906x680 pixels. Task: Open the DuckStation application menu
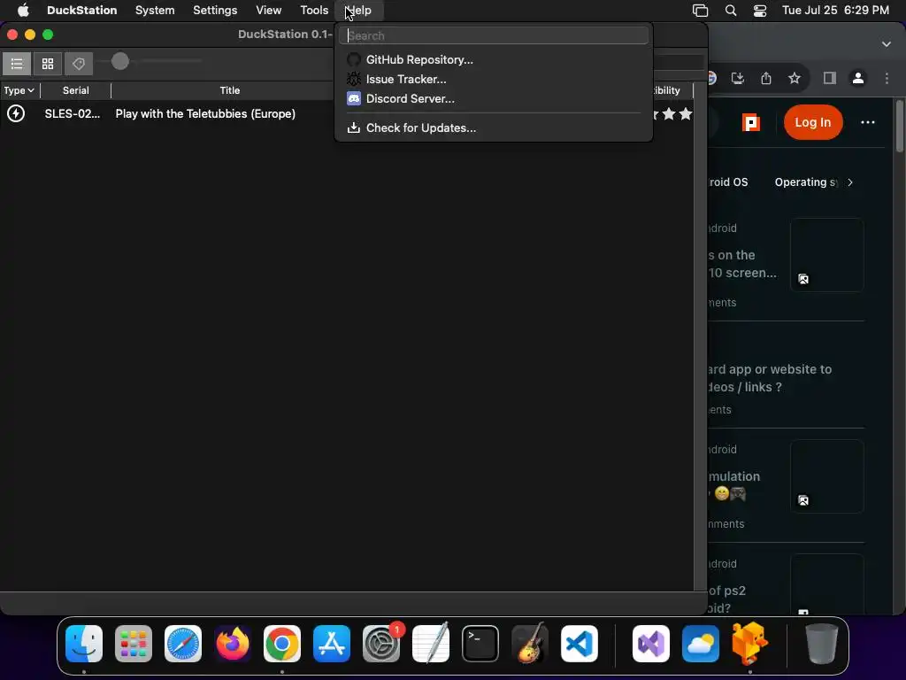(x=81, y=10)
